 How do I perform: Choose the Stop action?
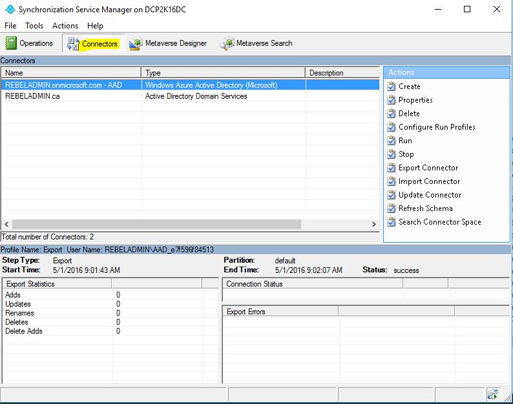(x=406, y=154)
